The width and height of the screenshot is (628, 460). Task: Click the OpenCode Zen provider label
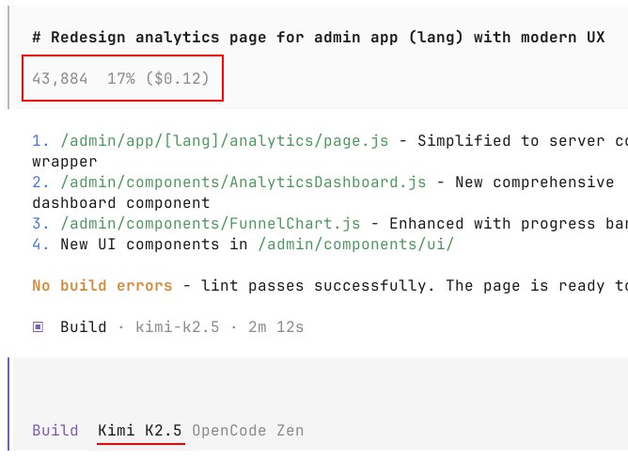(247, 431)
